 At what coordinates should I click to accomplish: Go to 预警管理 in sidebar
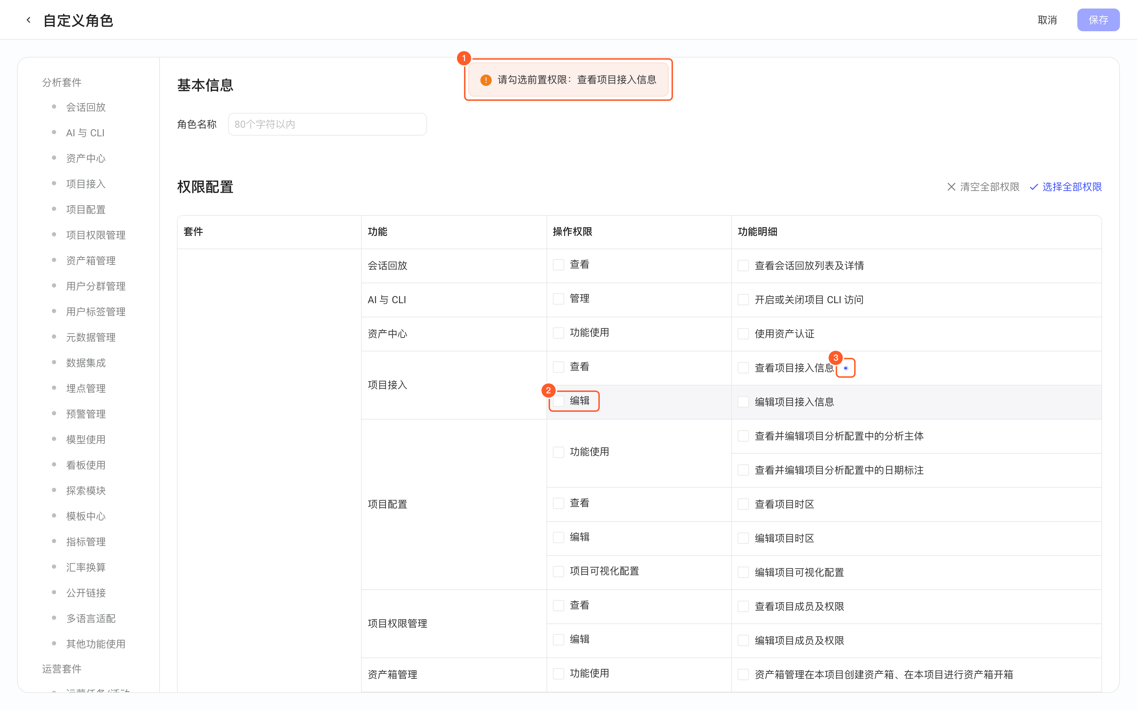(86, 414)
